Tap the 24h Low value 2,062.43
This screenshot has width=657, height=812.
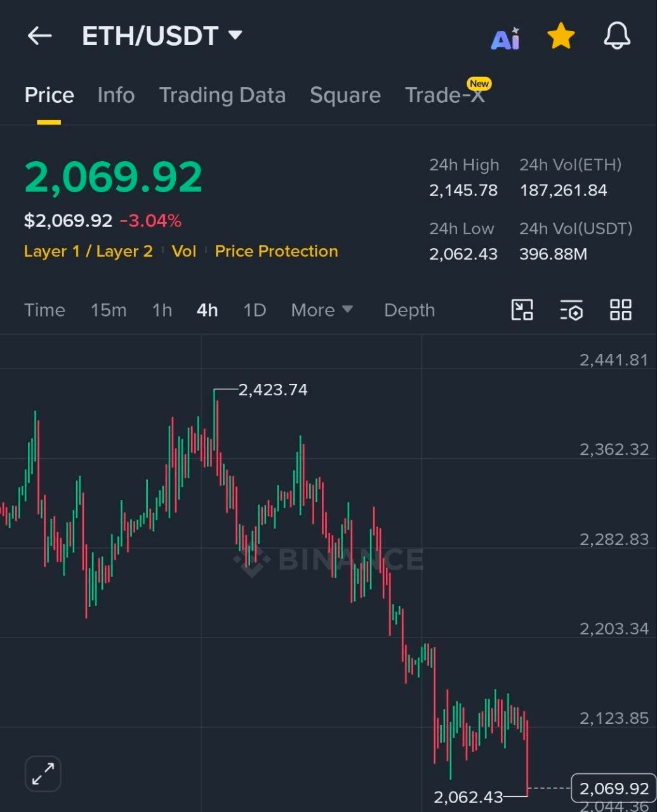(463, 254)
